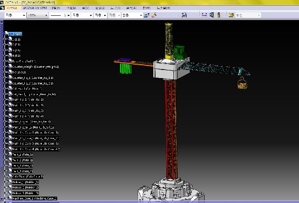
Task: Open the 100% opacity dropdown
Action: click(x=46, y=15)
